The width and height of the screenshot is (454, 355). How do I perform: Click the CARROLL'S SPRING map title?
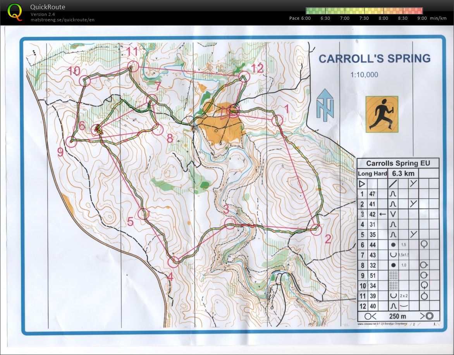coord(374,58)
